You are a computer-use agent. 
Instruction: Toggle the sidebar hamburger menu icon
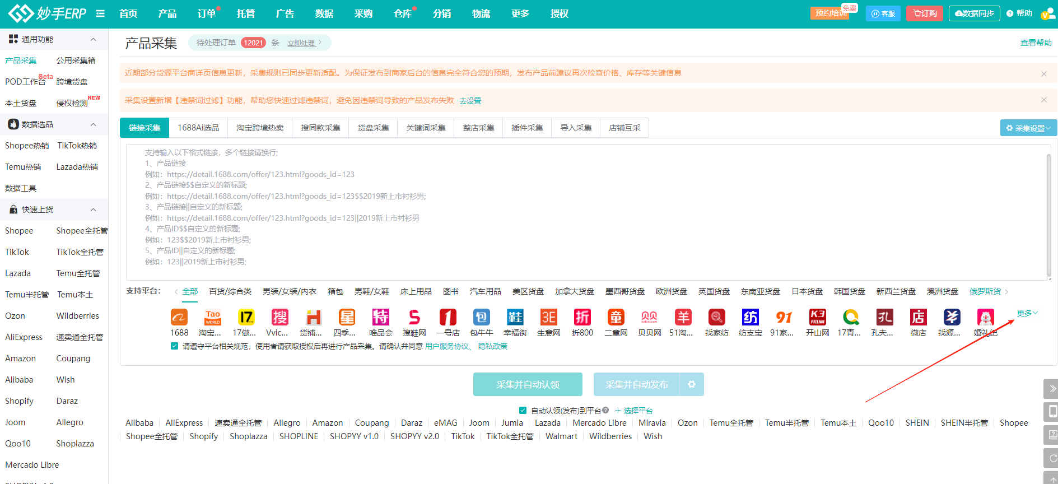point(100,13)
